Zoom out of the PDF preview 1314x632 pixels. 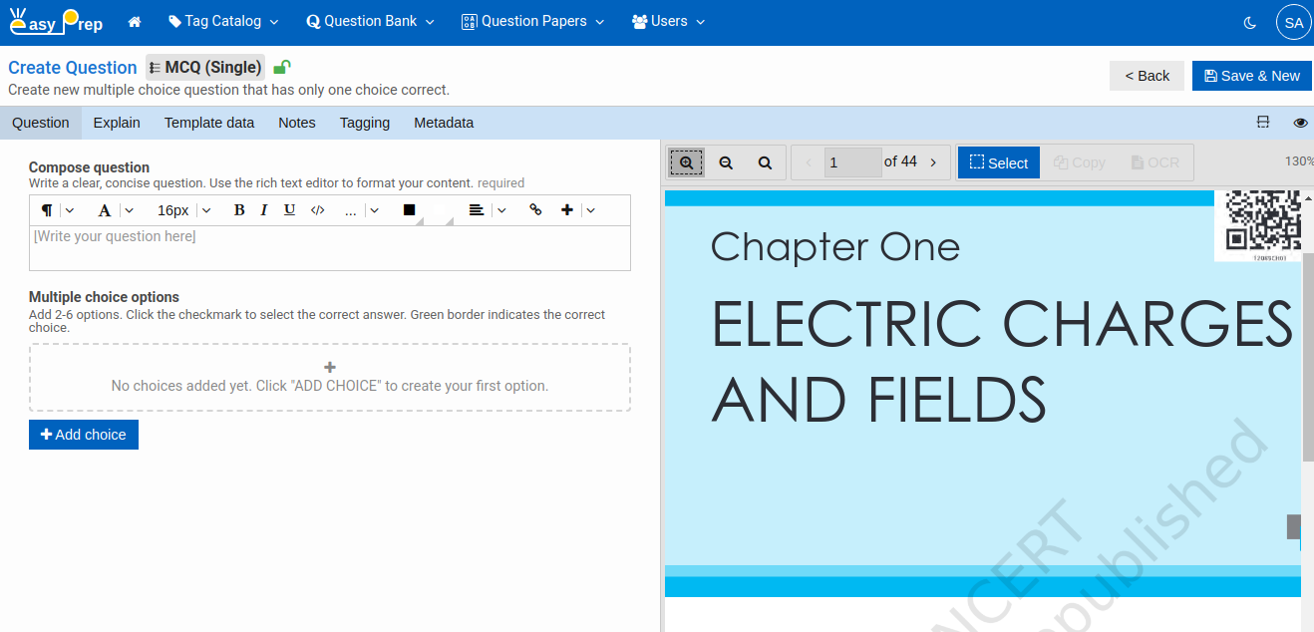coord(726,161)
